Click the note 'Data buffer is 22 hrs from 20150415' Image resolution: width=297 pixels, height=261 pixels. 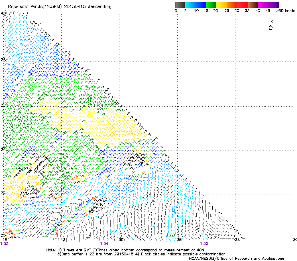point(98,254)
